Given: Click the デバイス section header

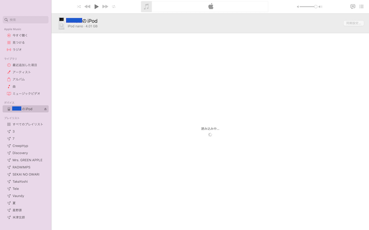Looking at the screenshot, I should [9, 102].
